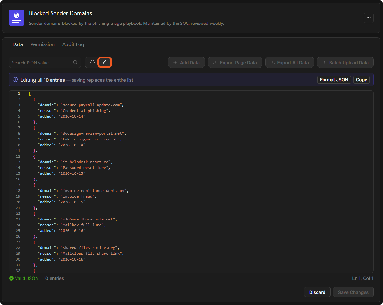The height and width of the screenshot is (305, 383).
Task: Click line number 1 in the gutter
Action: (19, 93)
